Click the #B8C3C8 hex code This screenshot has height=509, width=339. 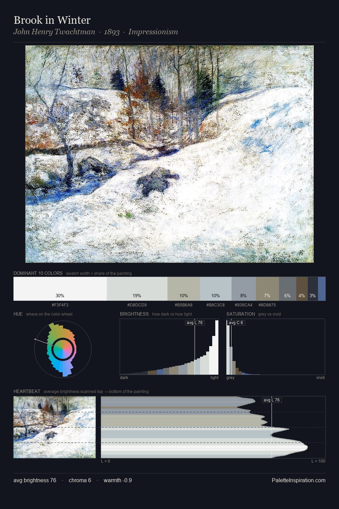[x=216, y=305]
